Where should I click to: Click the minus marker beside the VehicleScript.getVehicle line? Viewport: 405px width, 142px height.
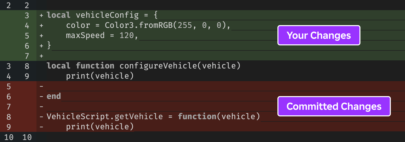41,117
